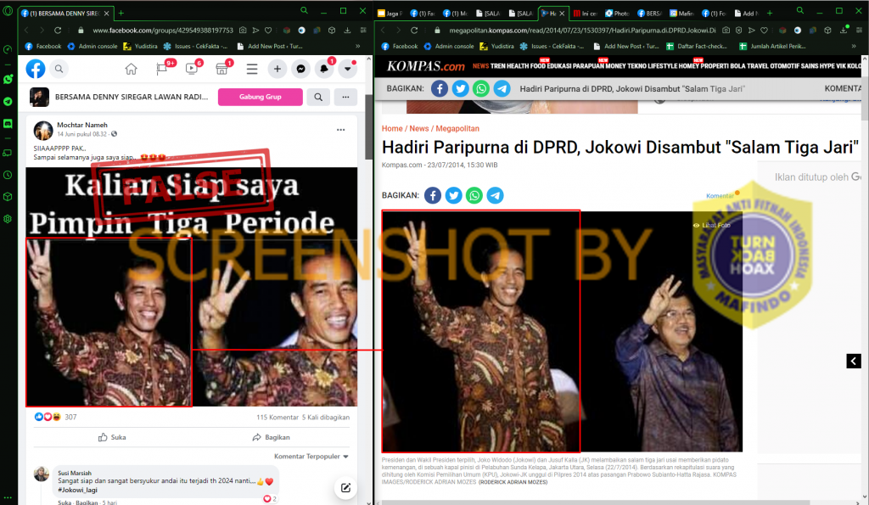Image resolution: width=869 pixels, height=505 pixels.
Task: Open Extensions cube icon in sidebar
Action: pyautogui.click(x=8, y=197)
